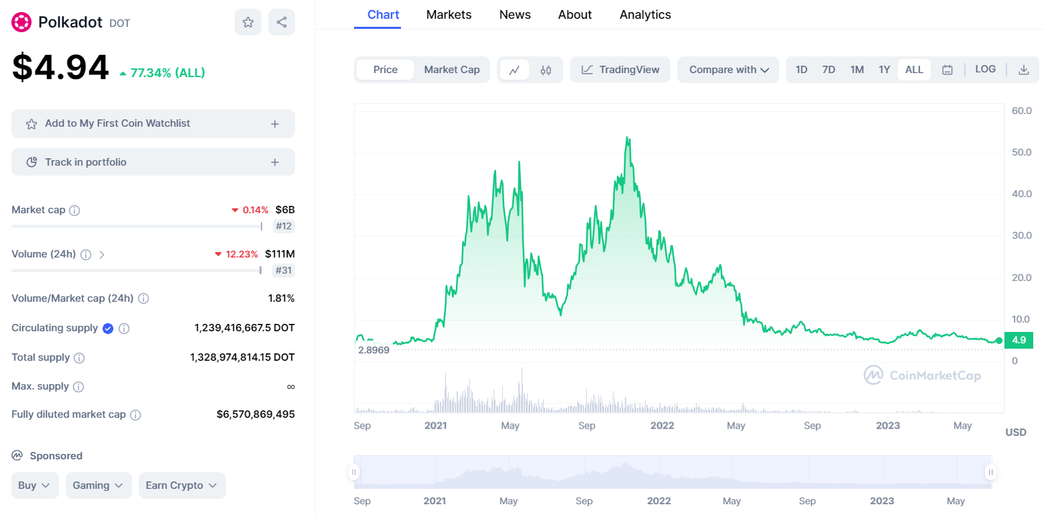Click the mini timeline overview chart
The image size is (1044, 517).
pyautogui.click(x=672, y=472)
